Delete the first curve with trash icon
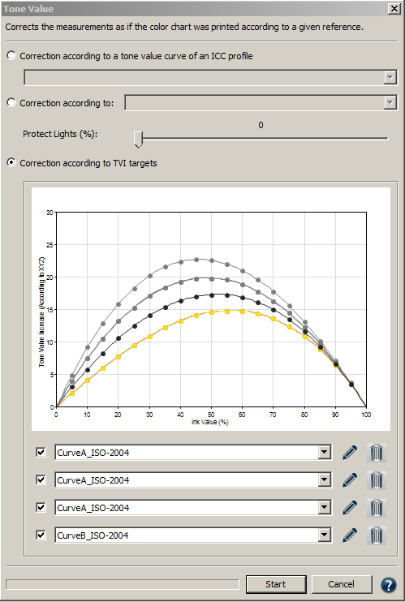405x602 pixels. [x=376, y=452]
